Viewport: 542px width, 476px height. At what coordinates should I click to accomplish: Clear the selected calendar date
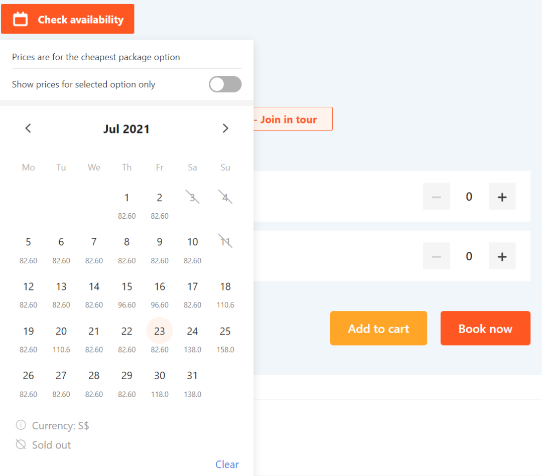click(227, 464)
